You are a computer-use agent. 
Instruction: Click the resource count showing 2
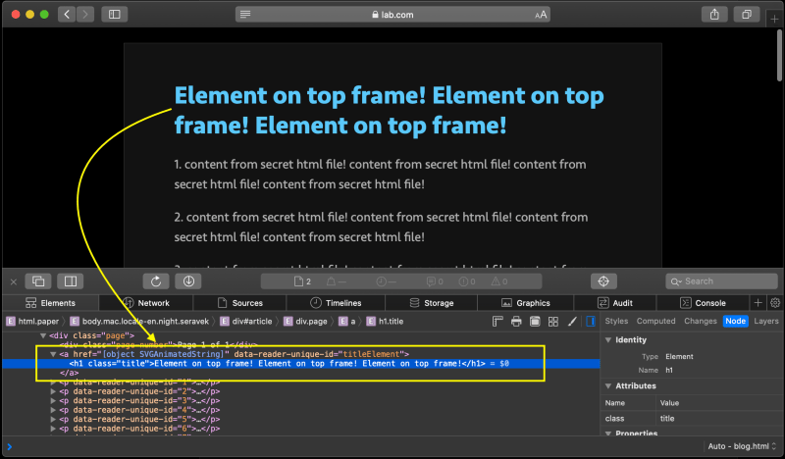tap(302, 281)
